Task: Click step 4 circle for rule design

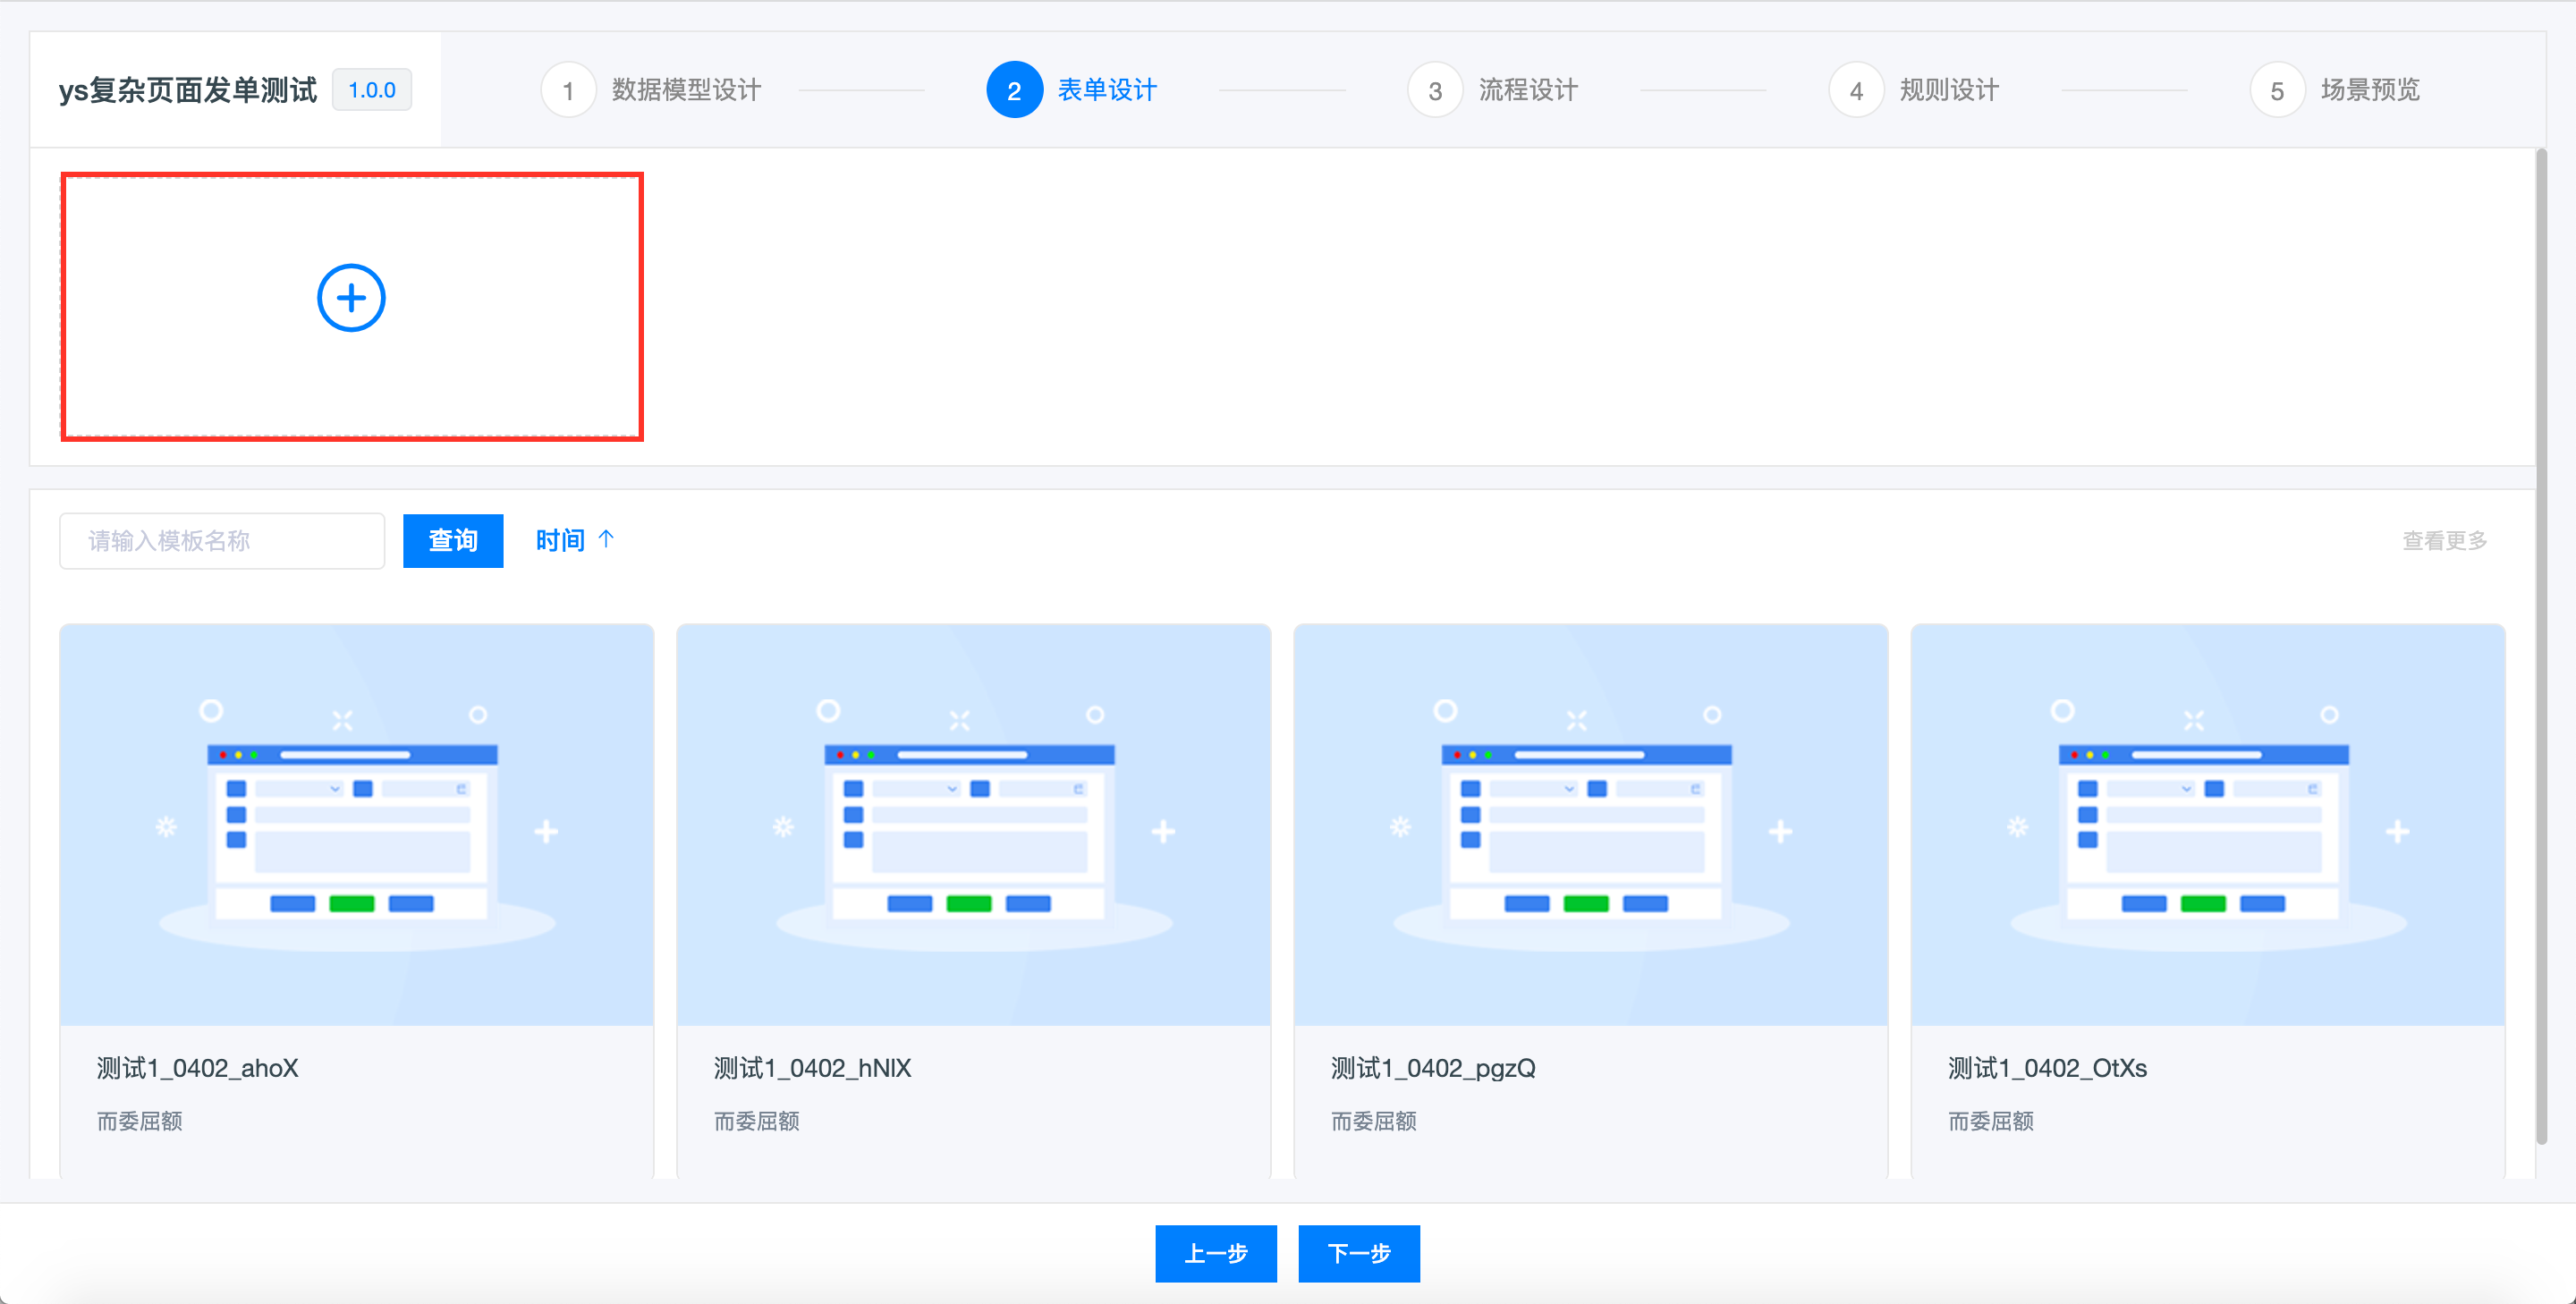Action: (1856, 91)
